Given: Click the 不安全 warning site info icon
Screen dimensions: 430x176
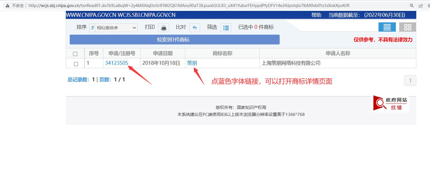Looking at the screenshot, I should (x=8, y=6).
